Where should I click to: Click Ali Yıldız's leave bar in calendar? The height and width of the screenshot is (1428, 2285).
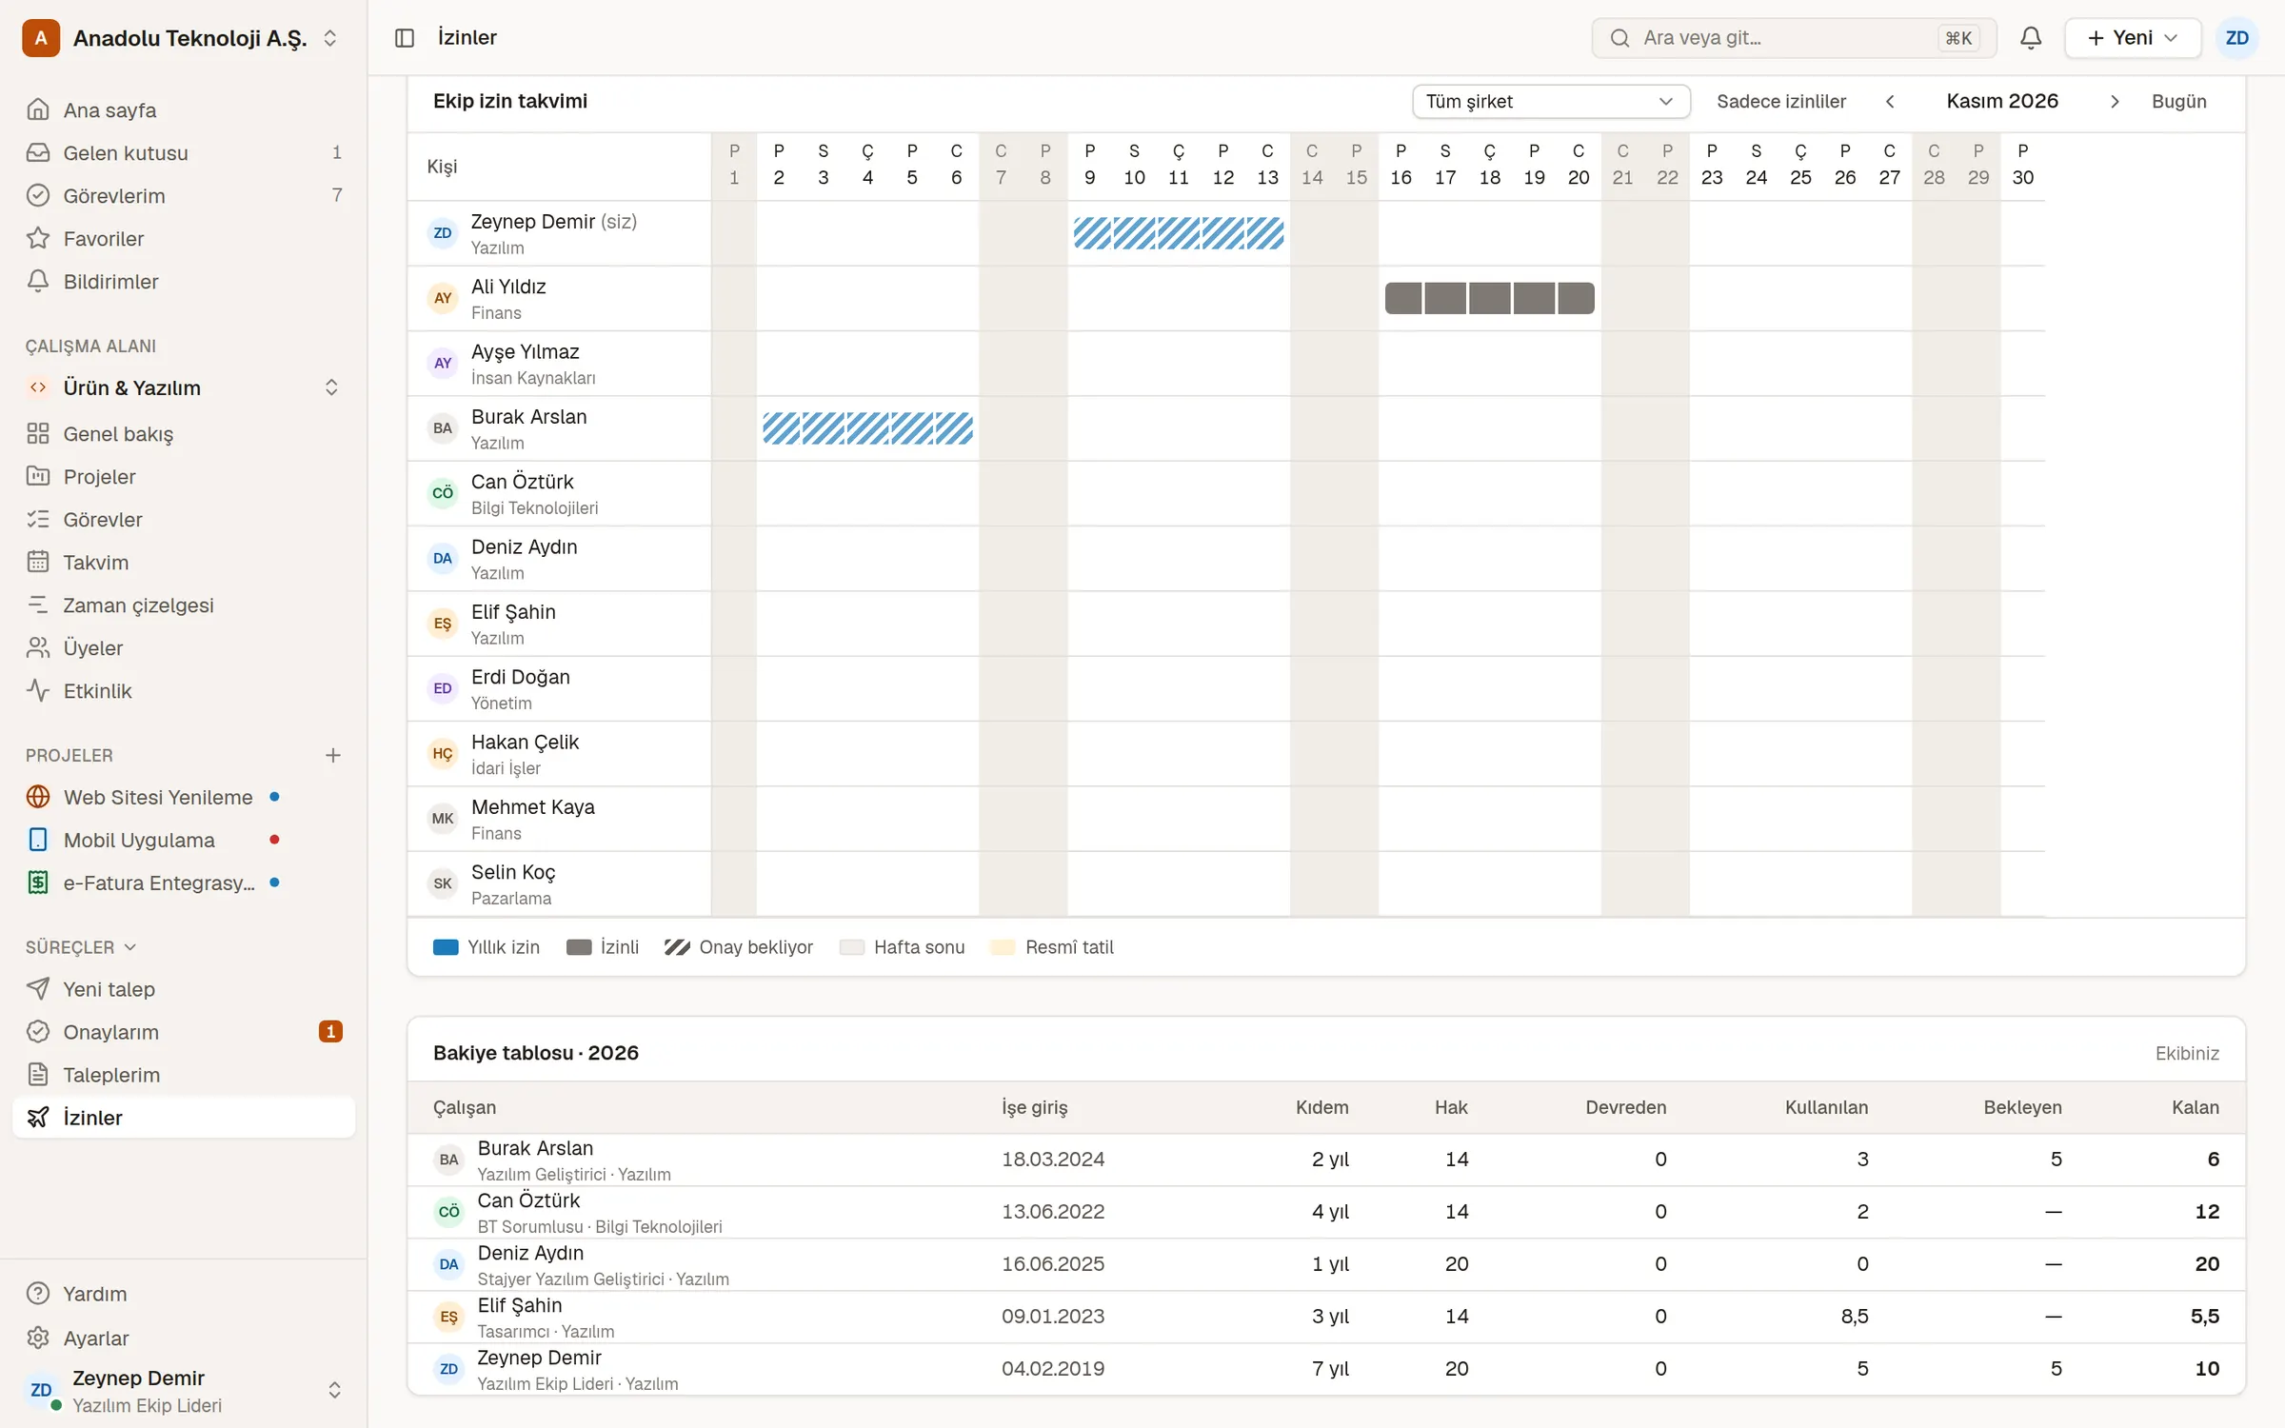tap(1489, 298)
